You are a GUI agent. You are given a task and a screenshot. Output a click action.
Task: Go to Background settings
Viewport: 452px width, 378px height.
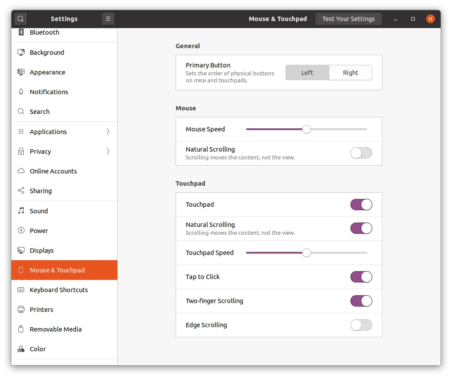pos(64,53)
